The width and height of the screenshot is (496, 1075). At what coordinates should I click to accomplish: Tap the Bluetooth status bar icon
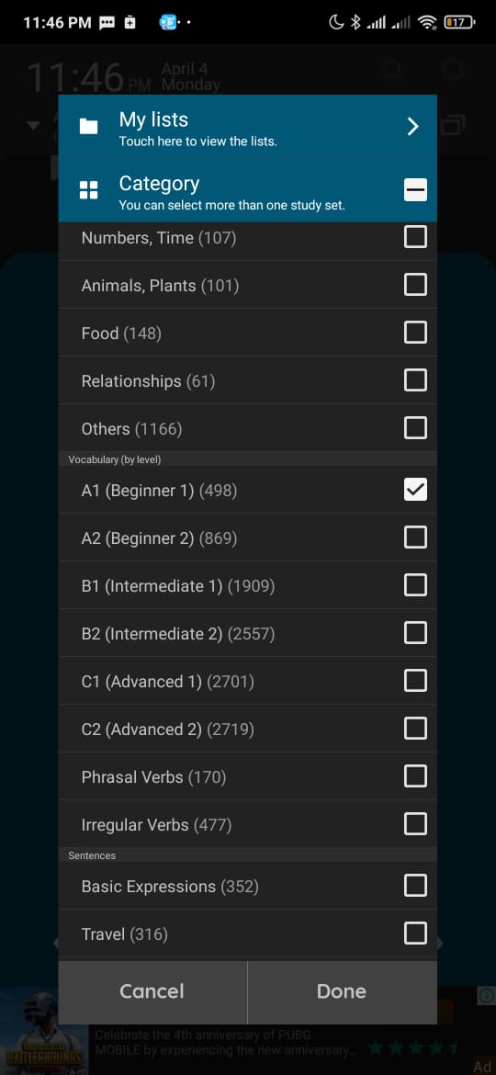[x=355, y=23]
